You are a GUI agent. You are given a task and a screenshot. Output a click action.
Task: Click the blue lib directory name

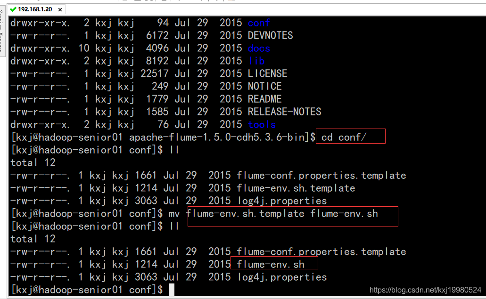[x=256, y=61]
